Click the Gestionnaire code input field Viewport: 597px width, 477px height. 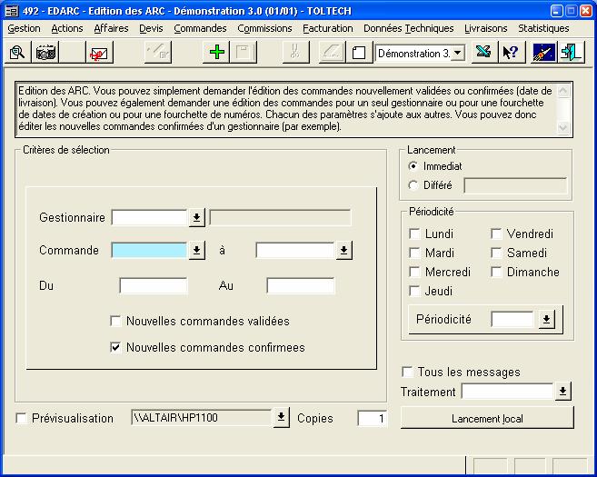click(150, 217)
